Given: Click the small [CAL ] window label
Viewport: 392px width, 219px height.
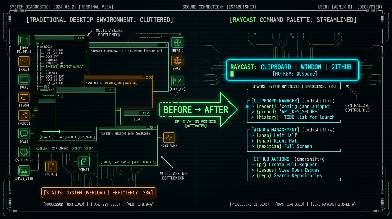Looking at the screenshot, I should [x=139, y=119].
